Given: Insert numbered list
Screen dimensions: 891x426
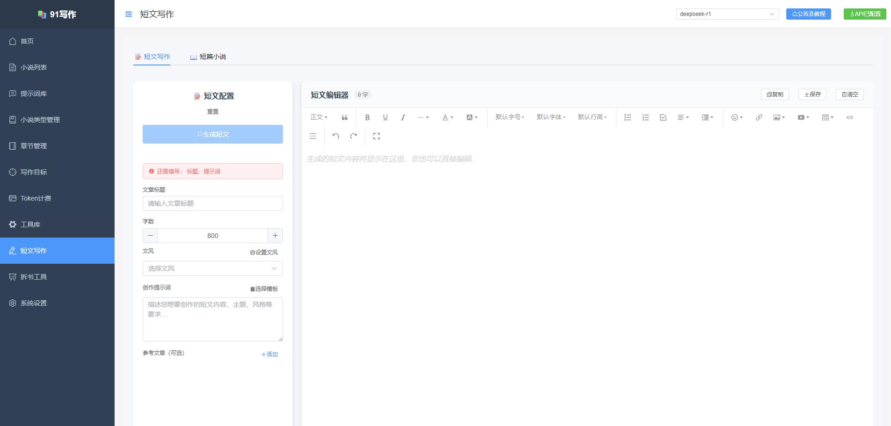Looking at the screenshot, I should tap(645, 117).
